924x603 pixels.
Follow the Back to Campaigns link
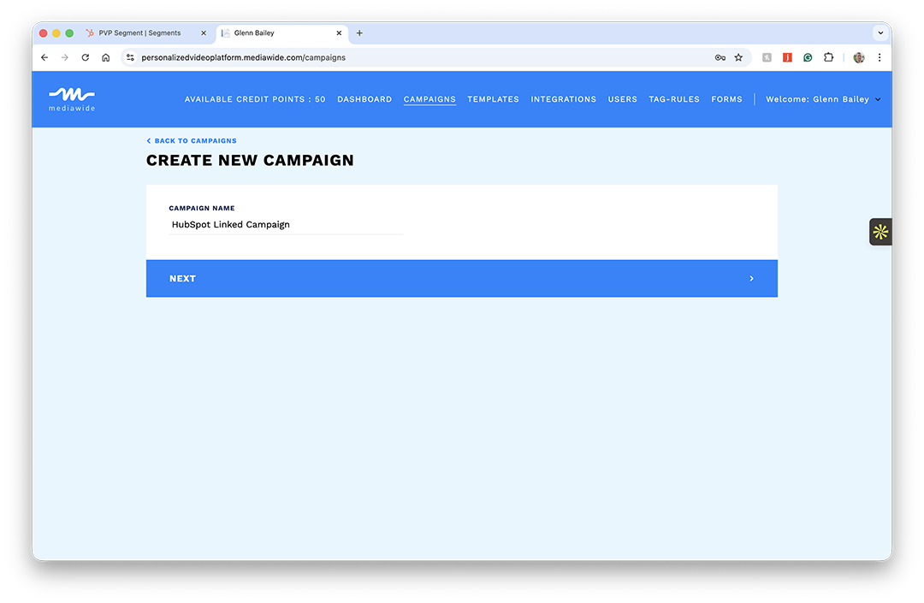click(x=192, y=141)
